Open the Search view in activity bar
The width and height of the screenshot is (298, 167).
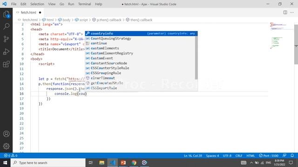6,26
